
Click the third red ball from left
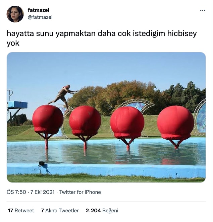[x=127, y=123]
